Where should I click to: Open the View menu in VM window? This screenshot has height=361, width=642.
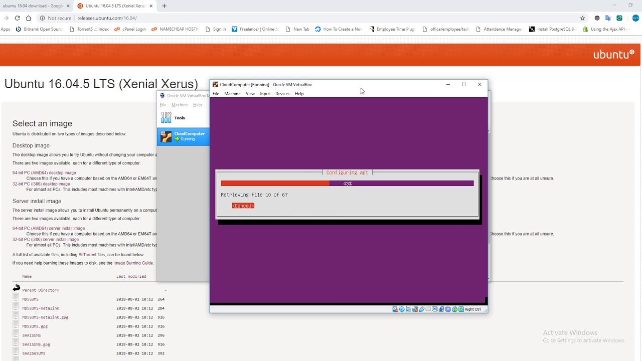[250, 94]
